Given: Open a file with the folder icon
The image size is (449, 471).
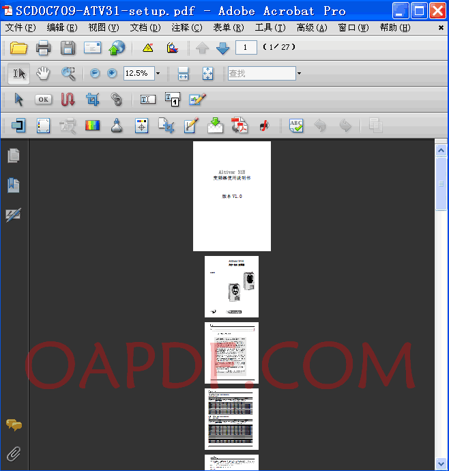Looking at the screenshot, I should coord(18,48).
